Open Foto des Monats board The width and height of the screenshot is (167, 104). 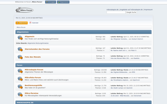tap(33, 57)
